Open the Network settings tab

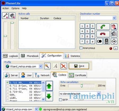(x=42, y=75)
